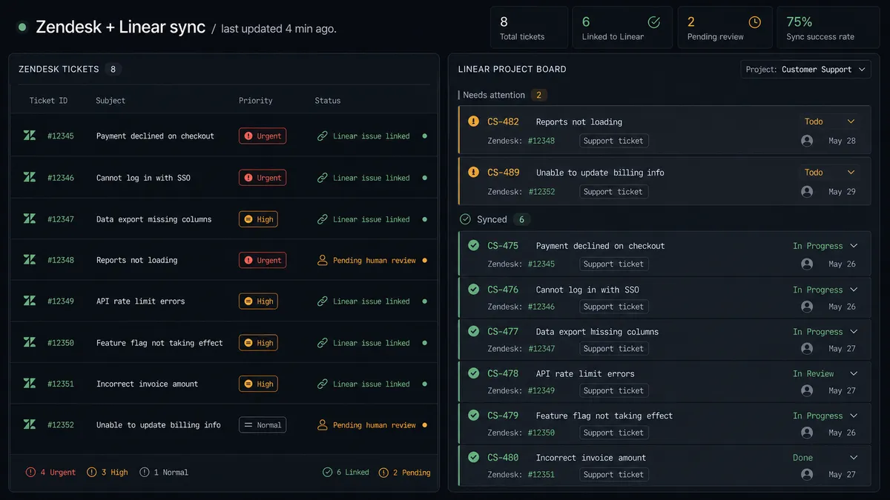Image resolution: width=890 pixels, height=500 pixels.
Task: Click the Total tickets stat card
Action: point(529,27)
